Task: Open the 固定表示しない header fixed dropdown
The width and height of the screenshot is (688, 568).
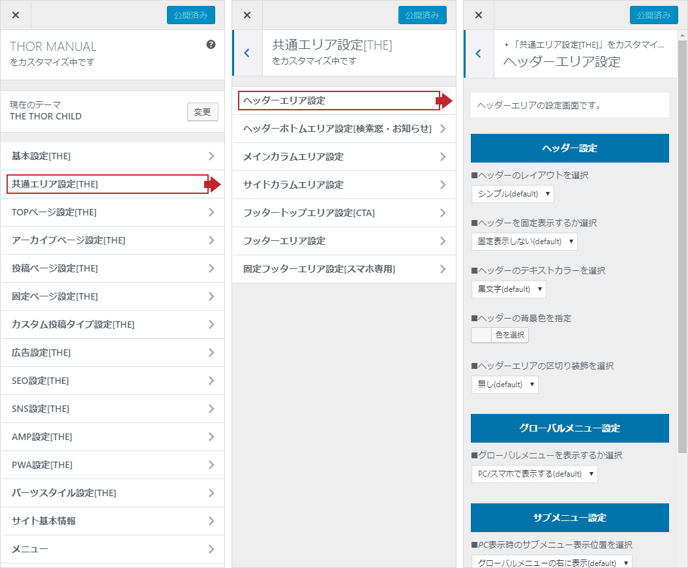Action: tap(524, 242)
